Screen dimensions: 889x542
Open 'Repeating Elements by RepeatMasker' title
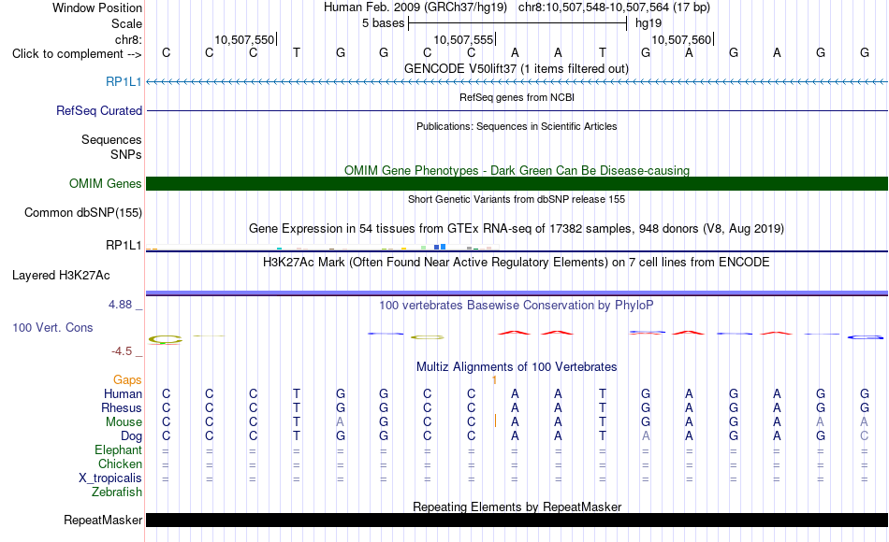(x=517, y=506)
